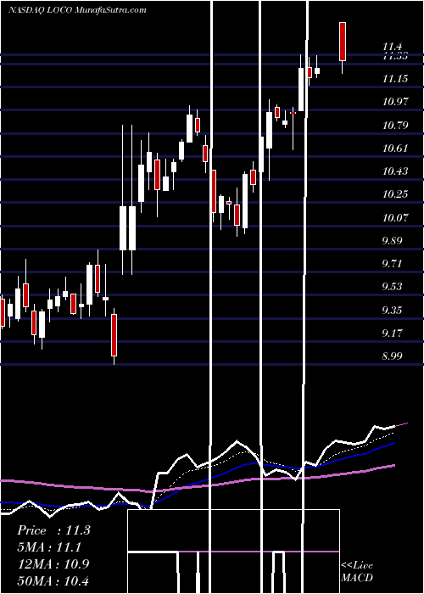The height and width of the screenshot is (594, 424).
Task: Select the topmost red candlestick above 11.4
Action: click(x=343, y=42)
